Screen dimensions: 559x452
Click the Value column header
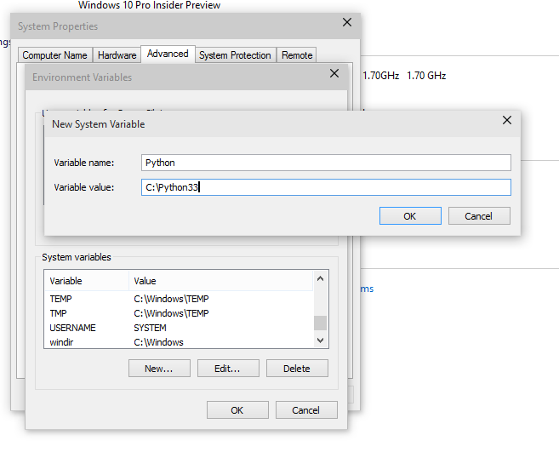[220, 281]
